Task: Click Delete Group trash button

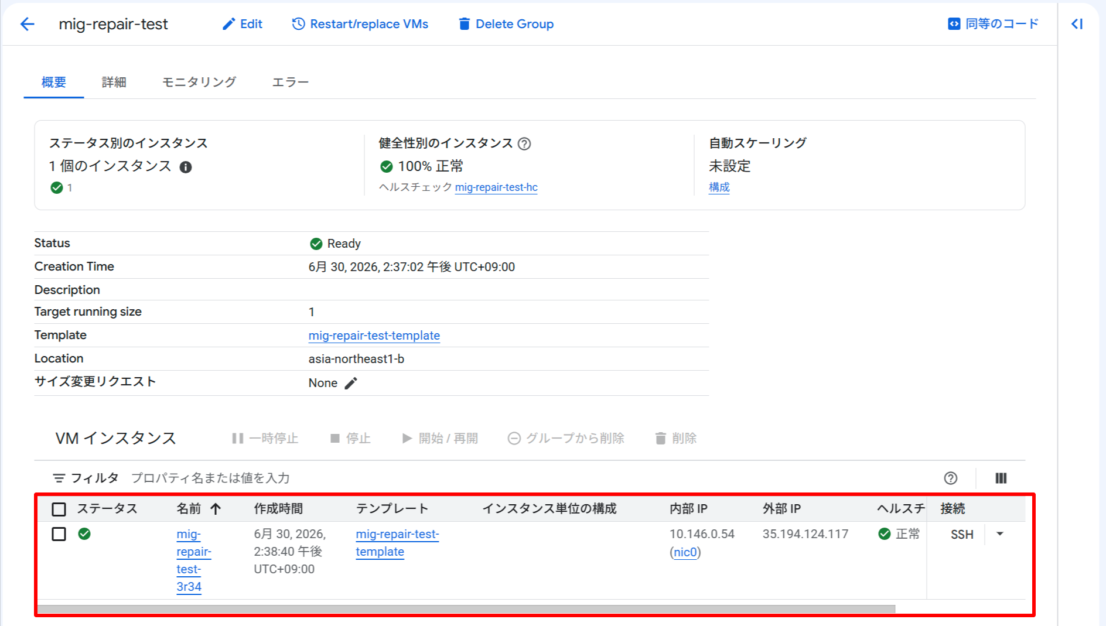Action: pyautogui.click(x=506, y=24)
